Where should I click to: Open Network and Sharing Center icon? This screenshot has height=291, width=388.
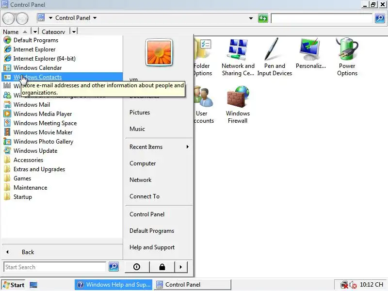click(x=238, y=57)
